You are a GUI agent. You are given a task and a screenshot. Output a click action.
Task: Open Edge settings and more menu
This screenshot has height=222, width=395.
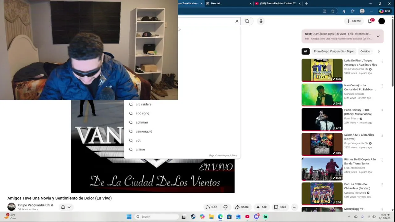point(372,11)
